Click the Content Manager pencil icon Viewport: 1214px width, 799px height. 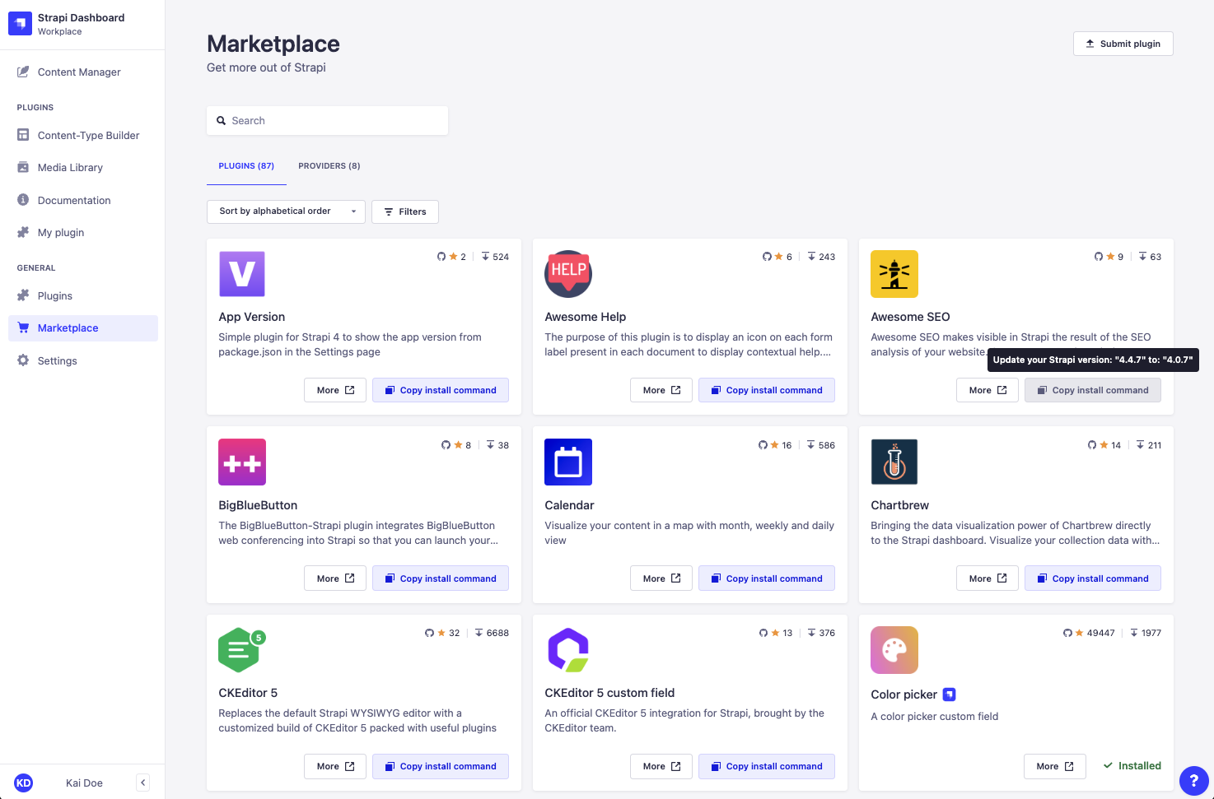(x=24, y=72)
